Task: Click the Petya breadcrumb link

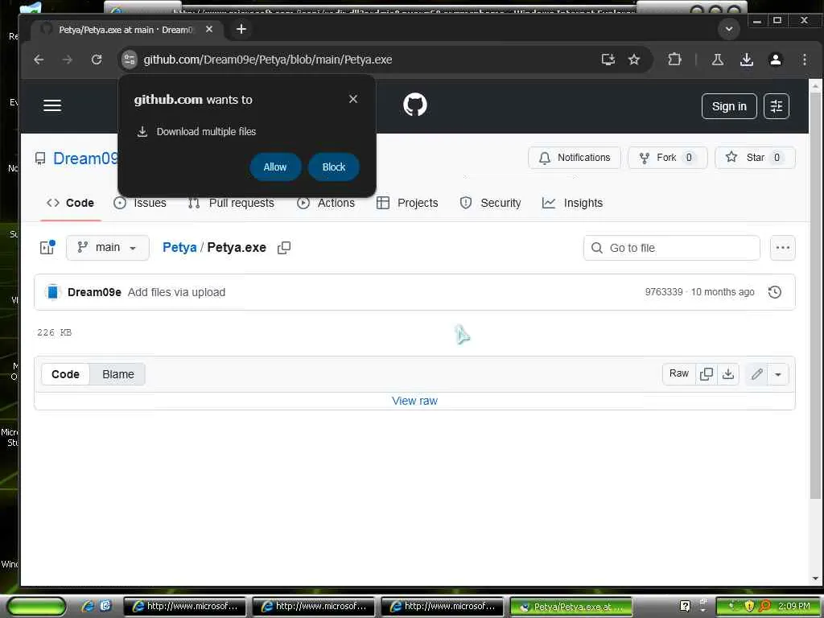Action: point(179,248)
